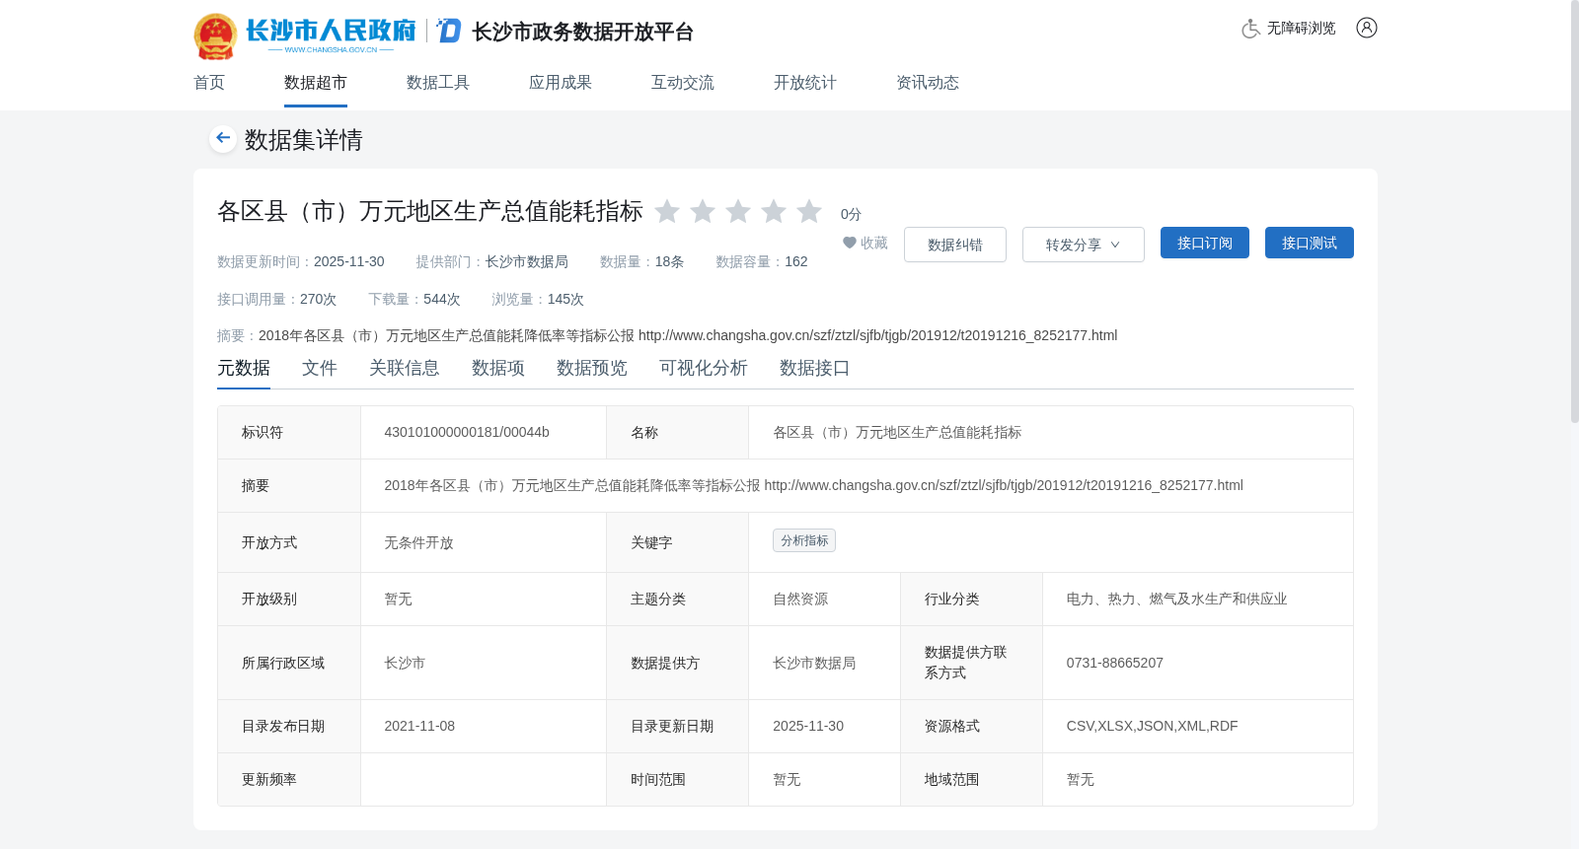Switch to the 数据接口 tab
The image size is (1579, 849).
[815, 368]
